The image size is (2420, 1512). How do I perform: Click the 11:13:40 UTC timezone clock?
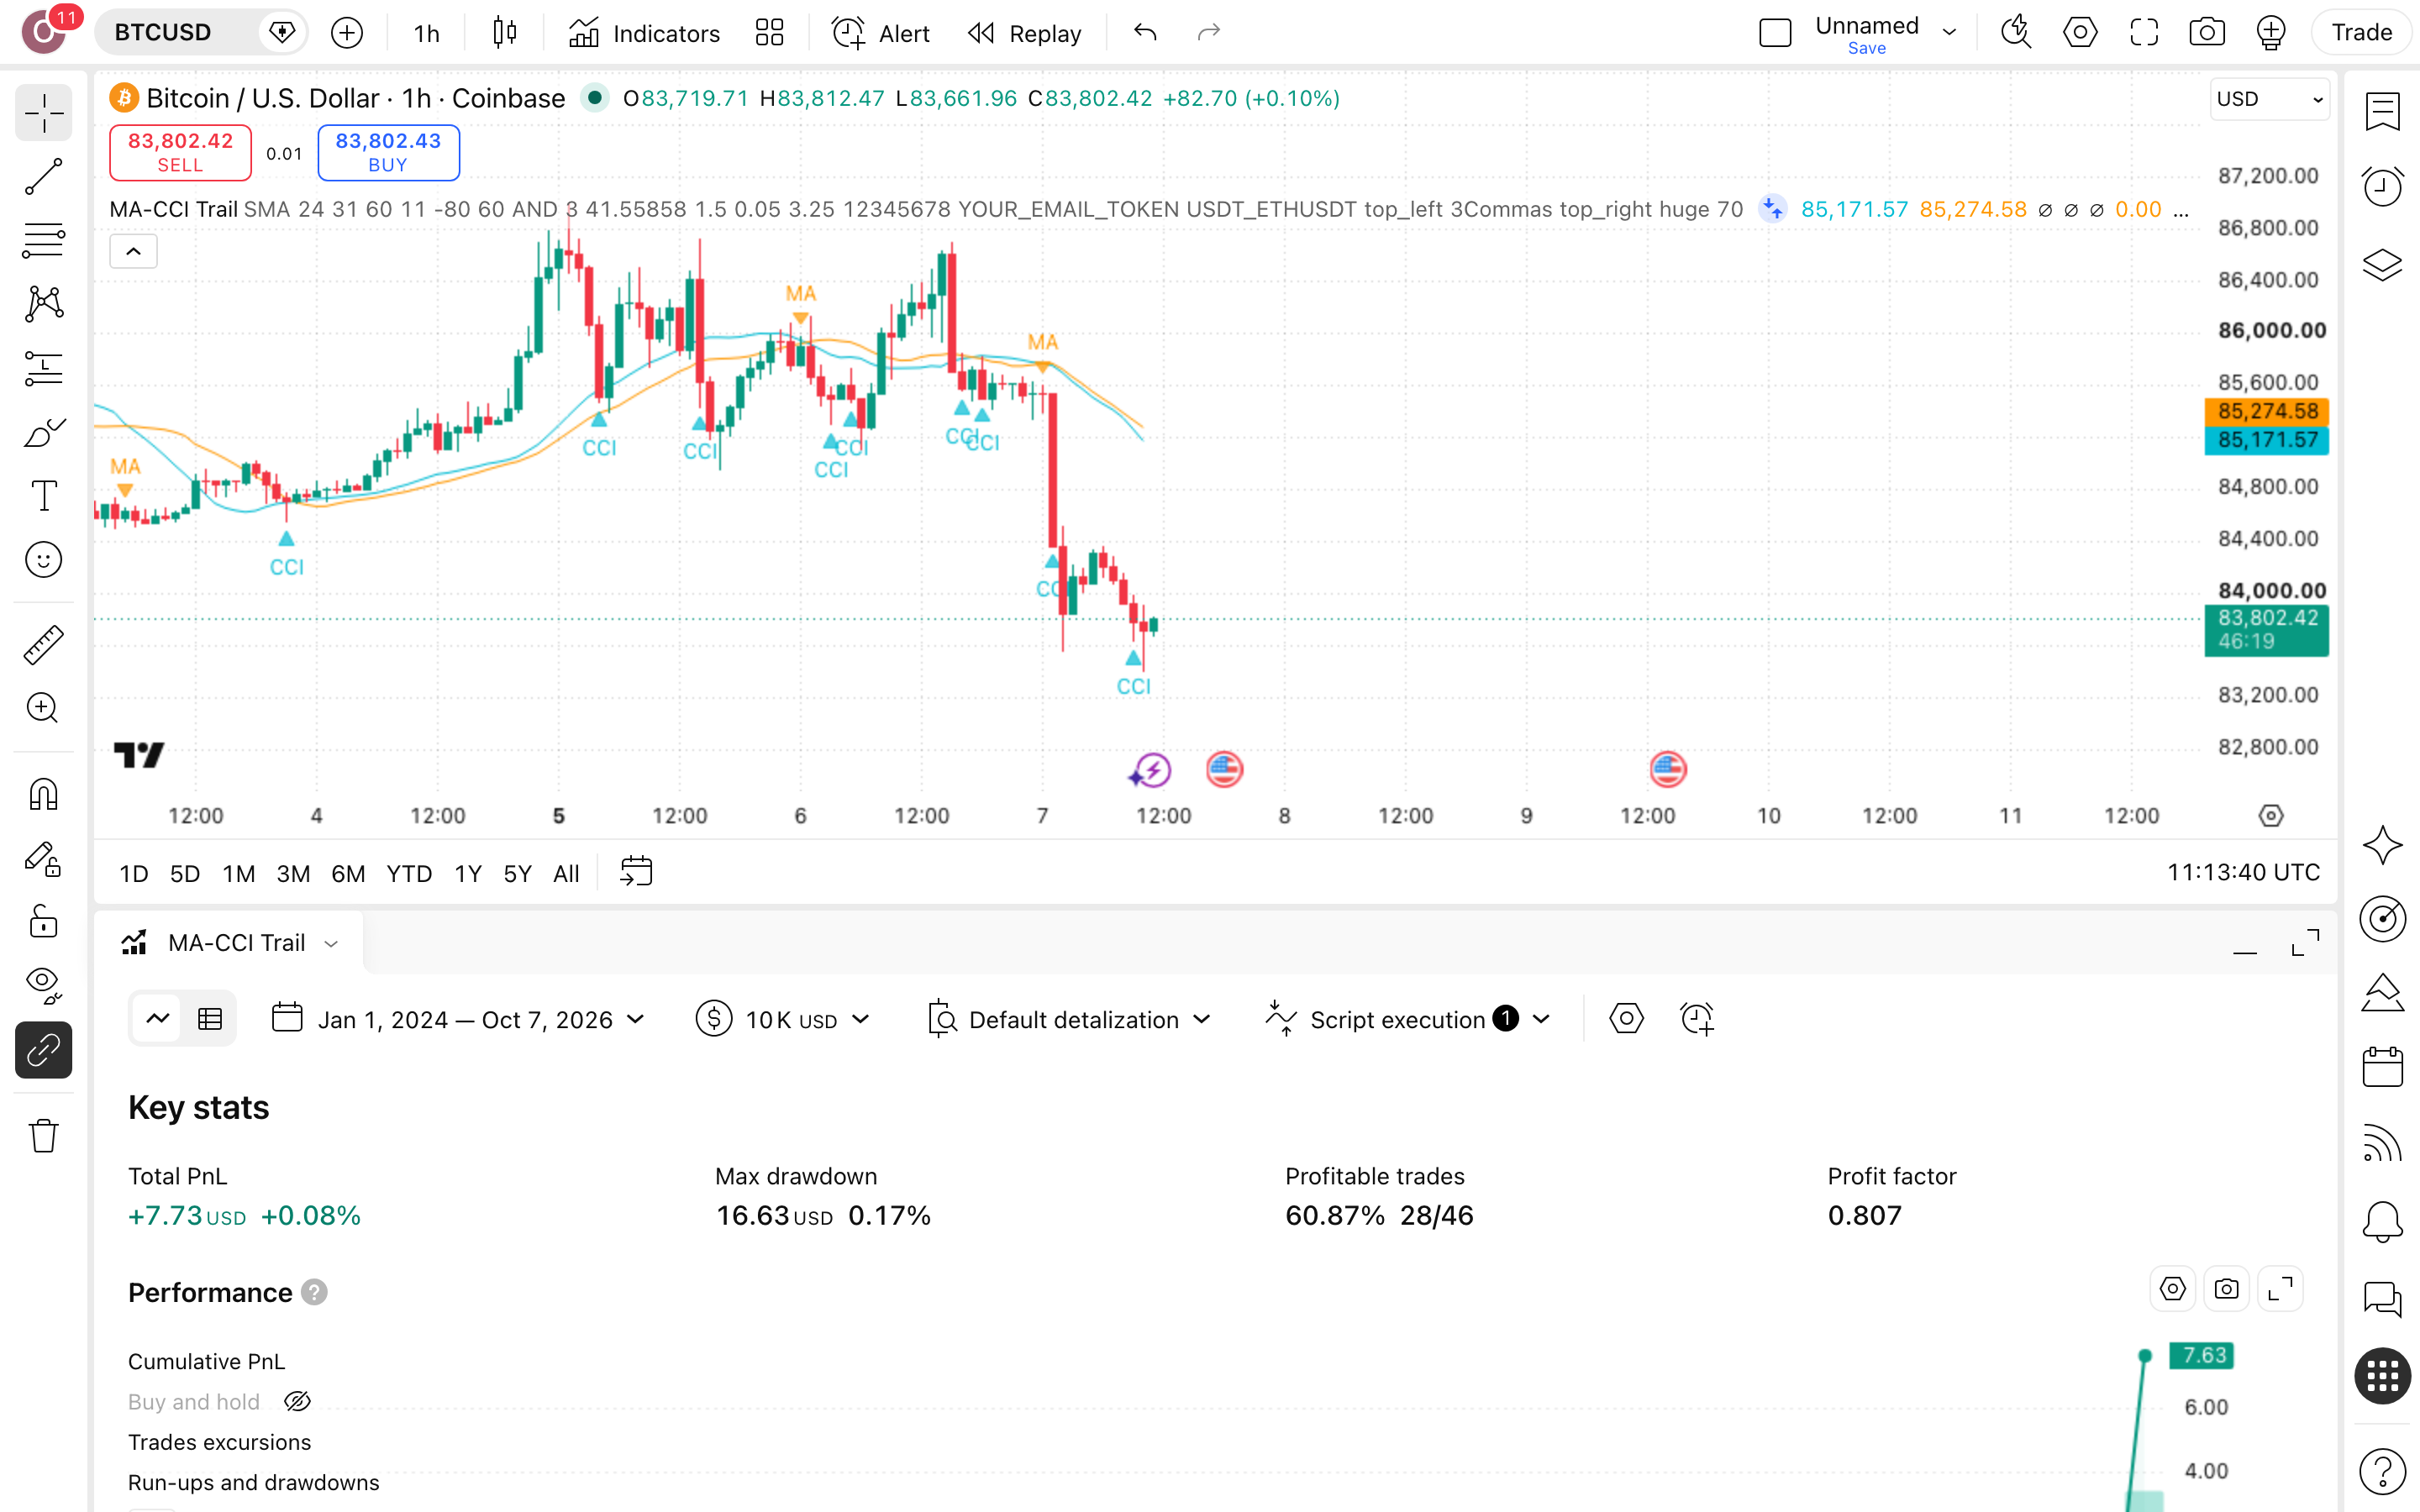click(2243, 872)
